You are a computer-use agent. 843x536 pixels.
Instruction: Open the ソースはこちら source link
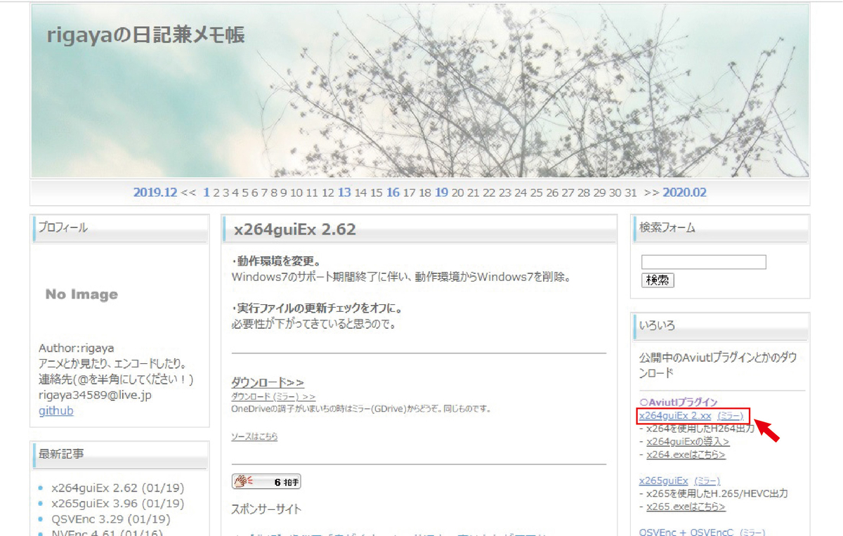pyautogui.click(x=254, y=436)
